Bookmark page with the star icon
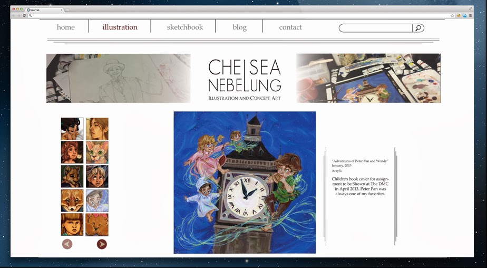Screen dimensions: 487x268 (452, 15)
